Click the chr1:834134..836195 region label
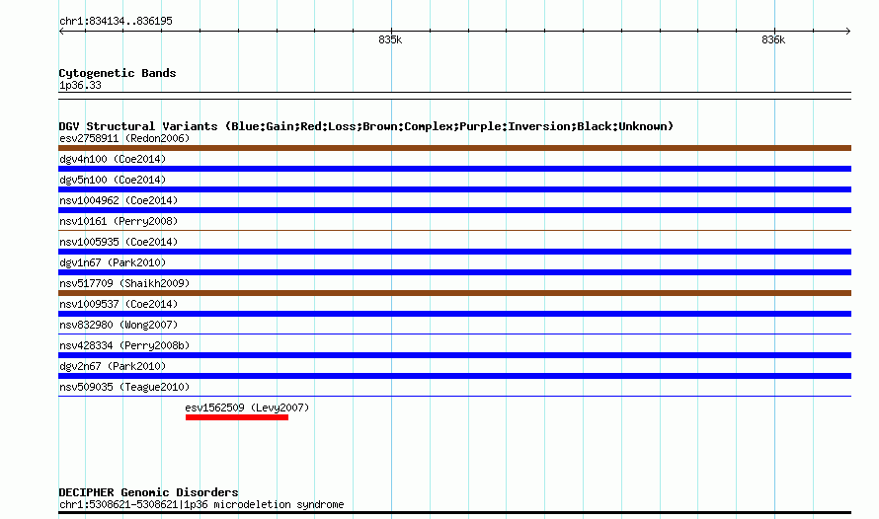 pos(116,21)
